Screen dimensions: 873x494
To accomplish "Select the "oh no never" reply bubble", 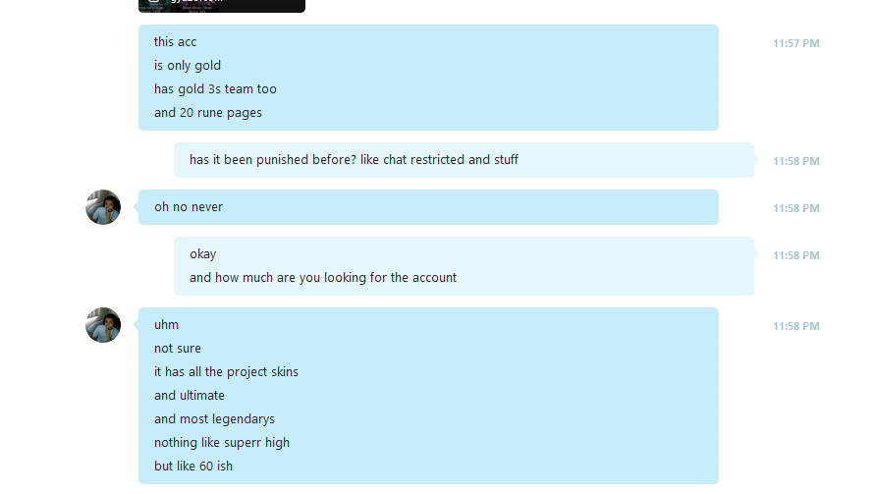I will (x=428, y=207).
